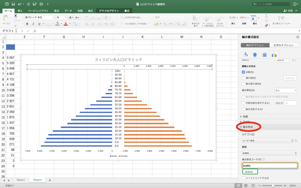Select the 軸の値(E) radio button
Screen dimensions: 301x188
(243, 78)
